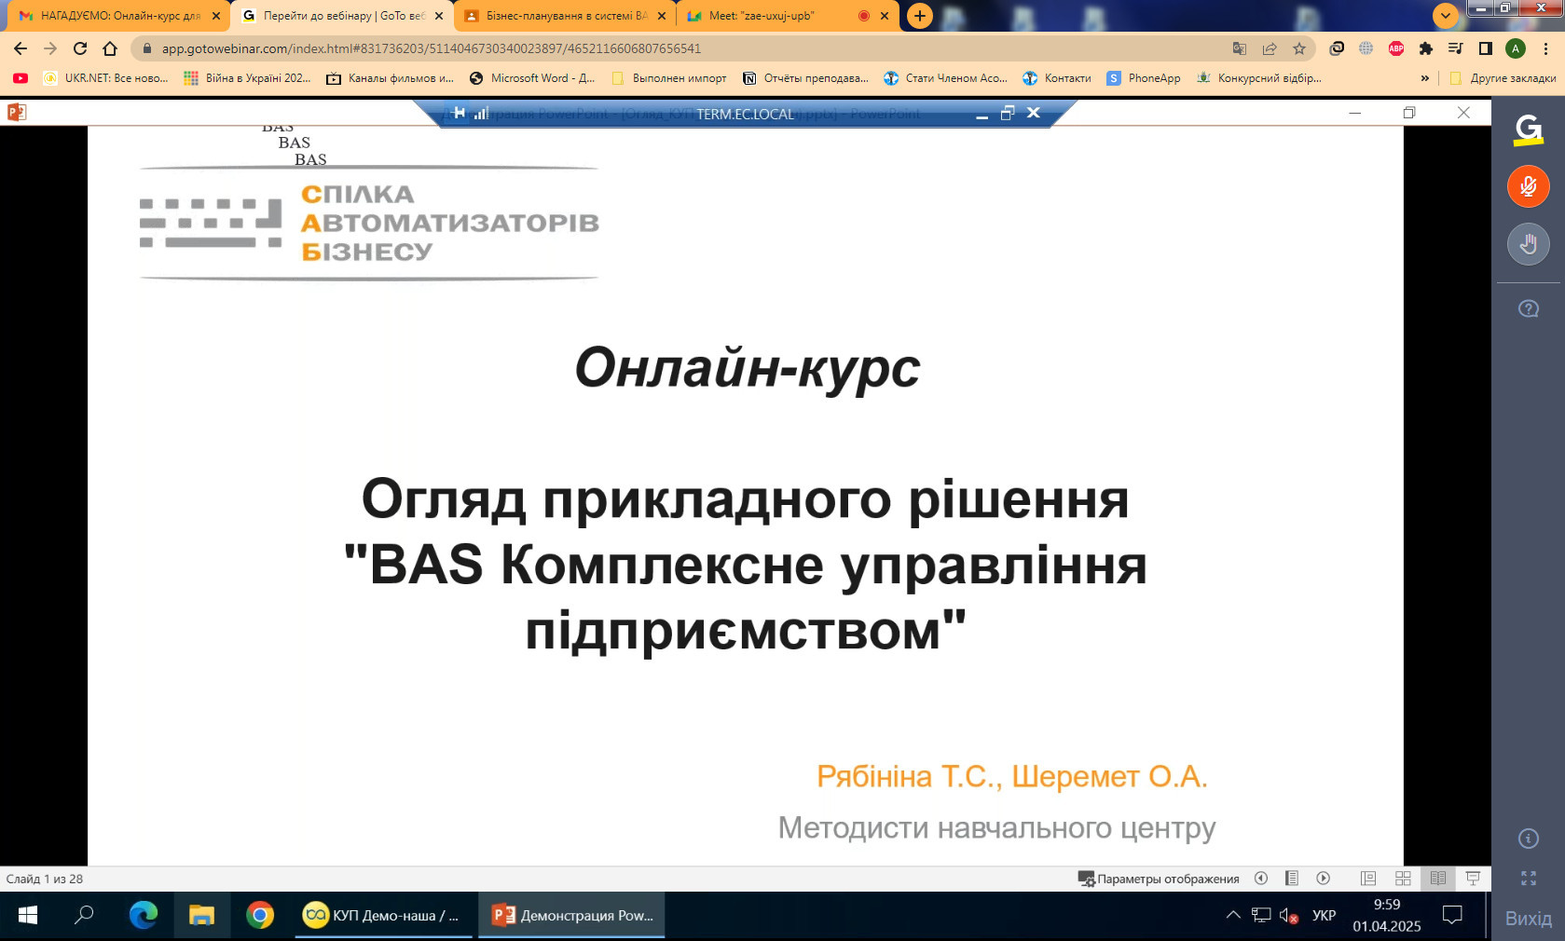The width and height of the screenshot is (1565, 941).
Task: Click the muted volume tray icon
Action: (x=1289, y=916)
